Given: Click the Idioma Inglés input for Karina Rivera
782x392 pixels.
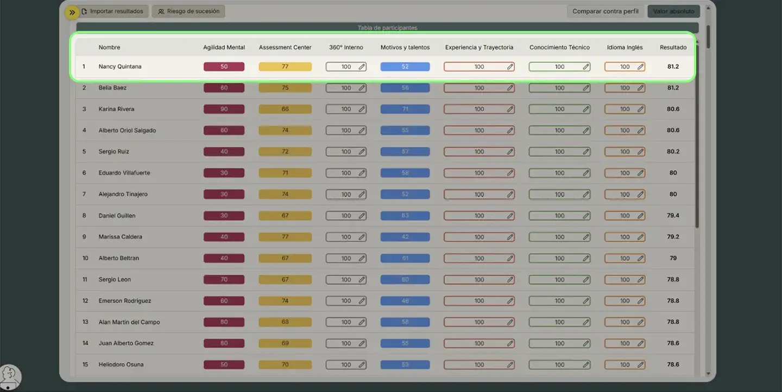Looking at the screenshot, I should point(625,109).
